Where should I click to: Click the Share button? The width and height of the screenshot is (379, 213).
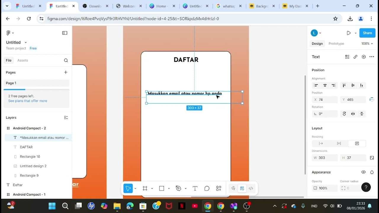367,33
